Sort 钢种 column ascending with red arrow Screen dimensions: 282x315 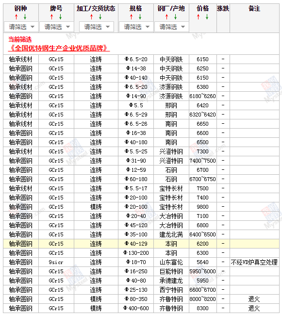[17, 17]
